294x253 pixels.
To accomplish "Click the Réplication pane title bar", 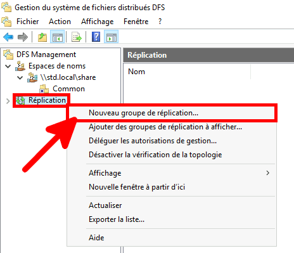I will click(208, 55).
